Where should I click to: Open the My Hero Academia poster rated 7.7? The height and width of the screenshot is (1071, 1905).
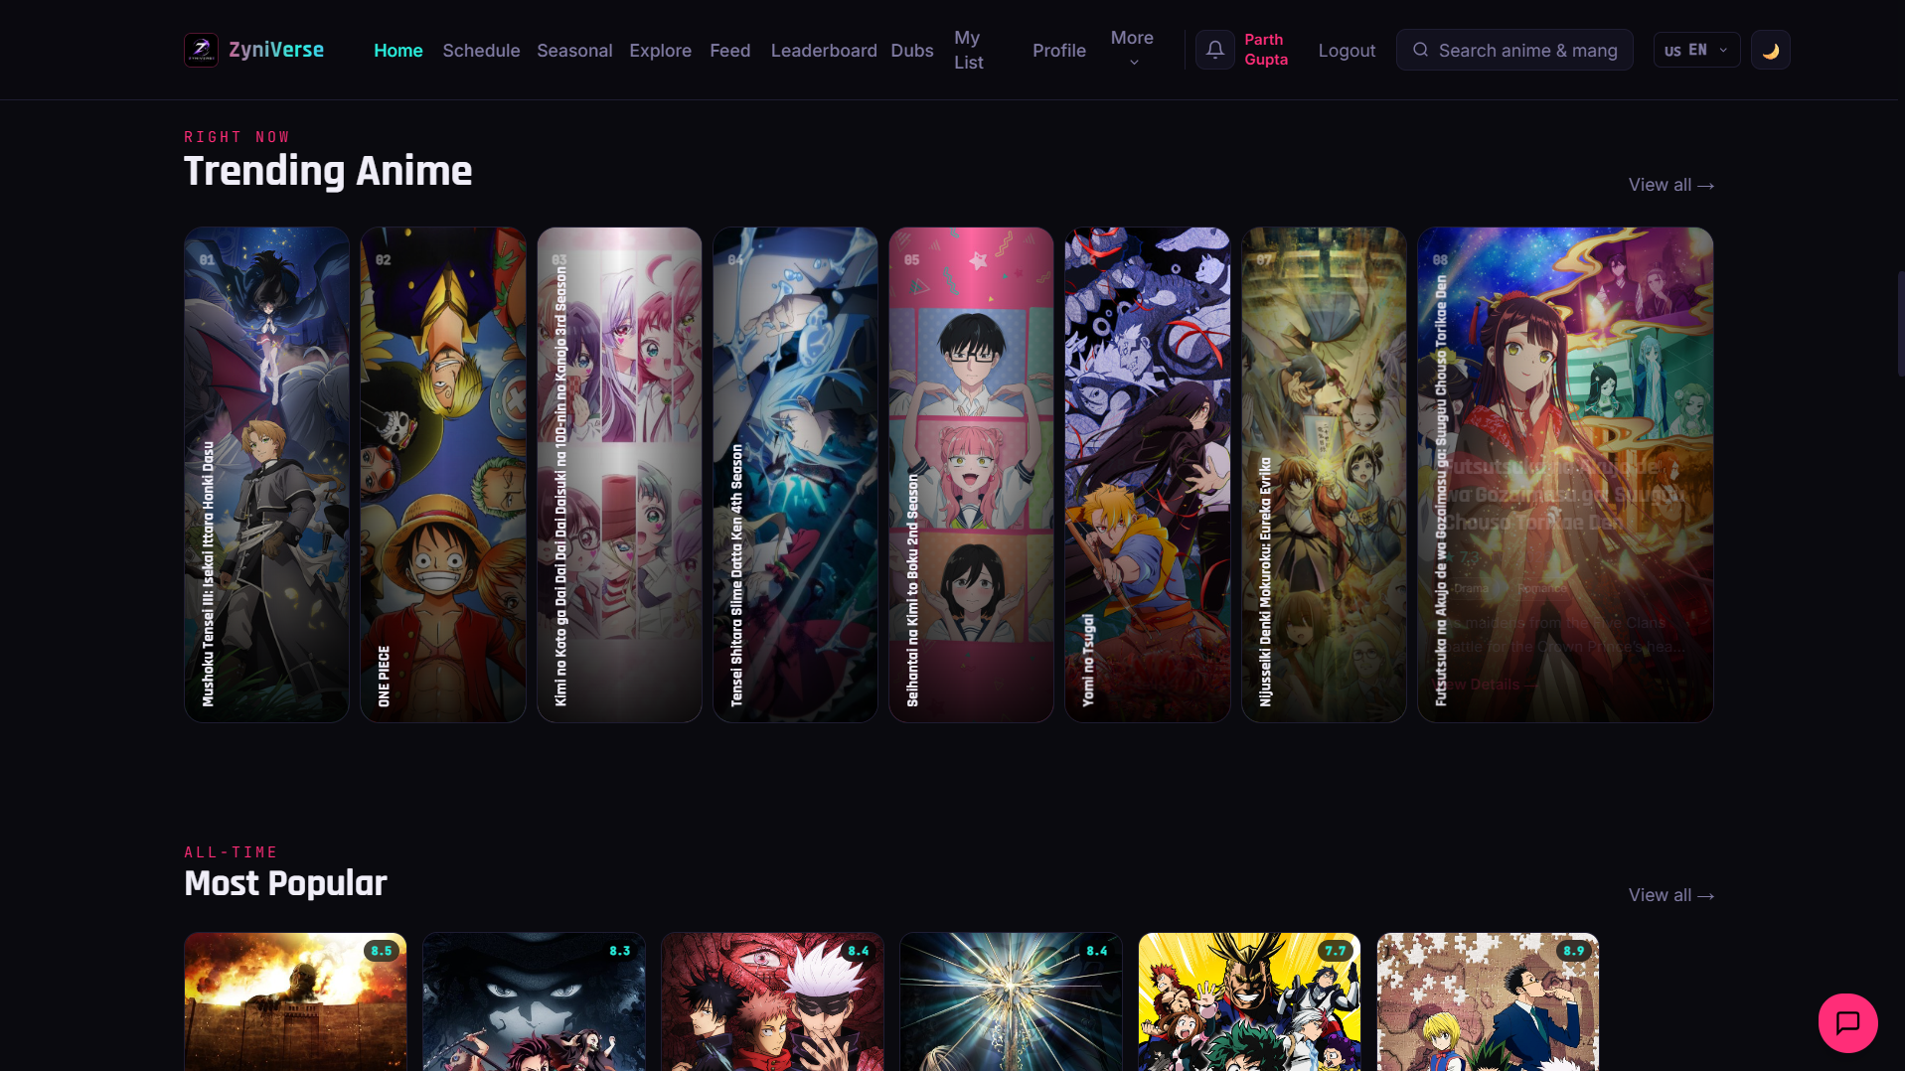click(1249, 1001)
